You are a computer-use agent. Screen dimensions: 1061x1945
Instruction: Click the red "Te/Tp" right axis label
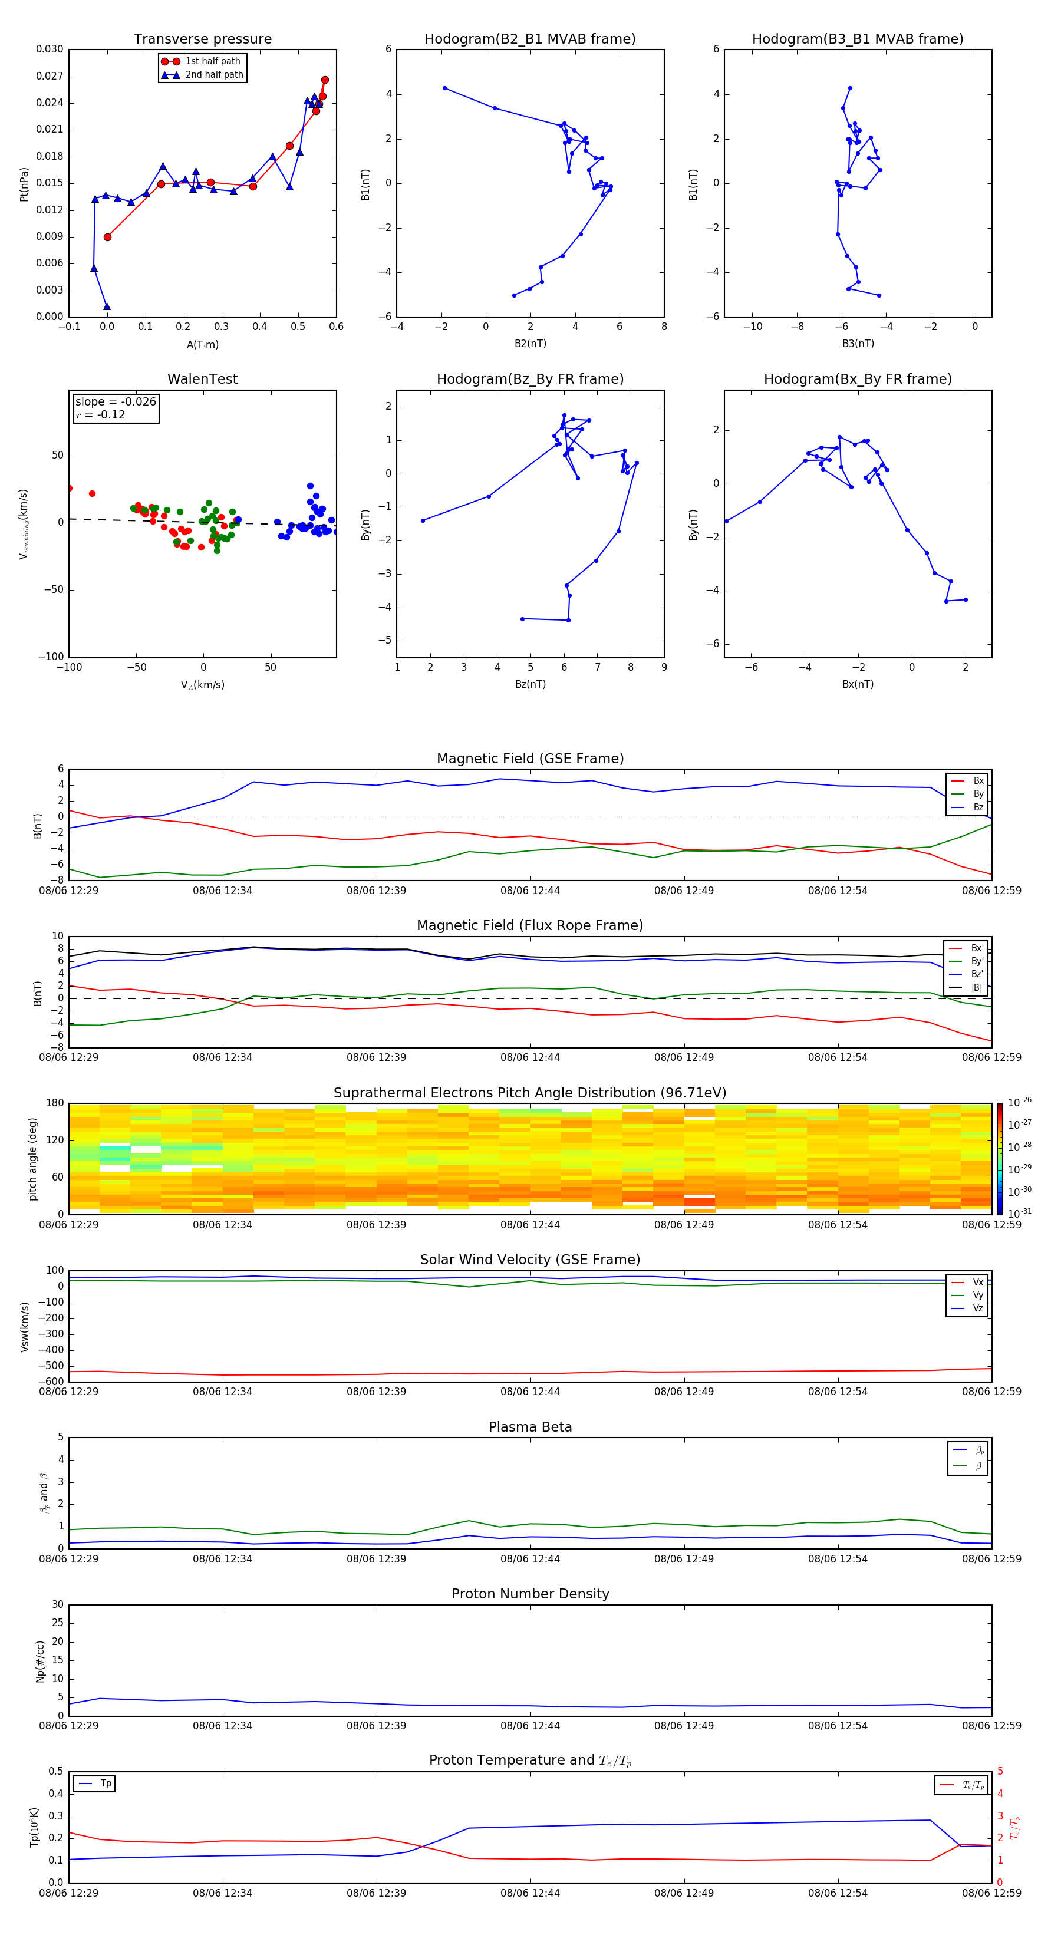point(1014,1827)
